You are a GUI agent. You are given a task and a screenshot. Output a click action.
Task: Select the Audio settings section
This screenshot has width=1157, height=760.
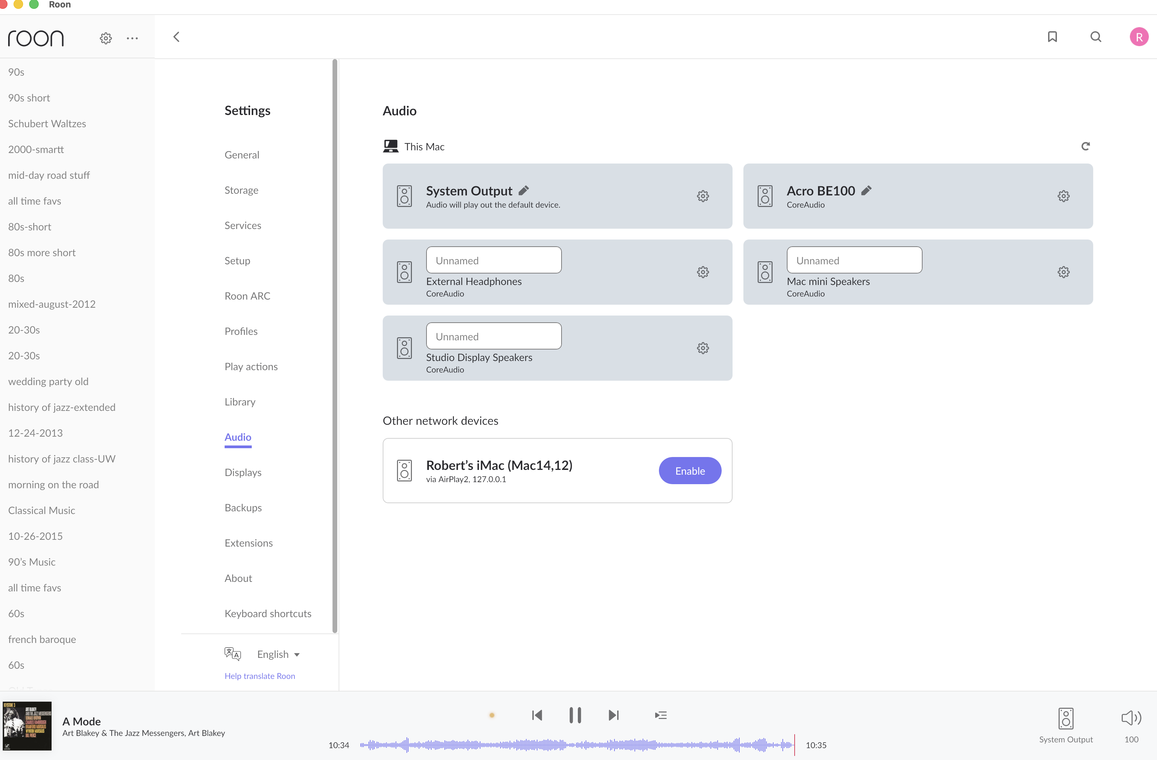click(238, 437)
